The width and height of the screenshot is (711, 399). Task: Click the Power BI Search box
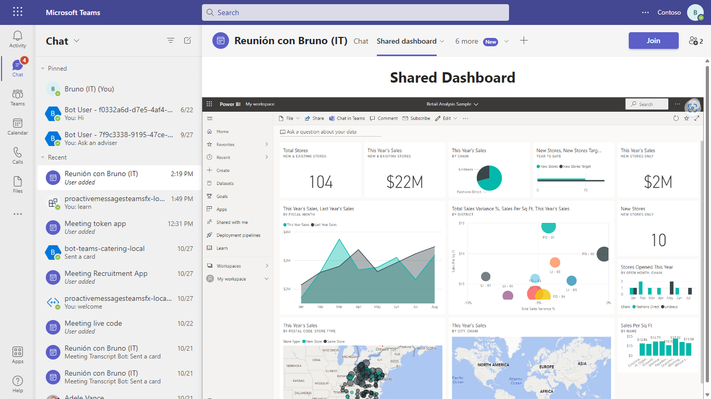pyautogui.click(x=647, y=104)
